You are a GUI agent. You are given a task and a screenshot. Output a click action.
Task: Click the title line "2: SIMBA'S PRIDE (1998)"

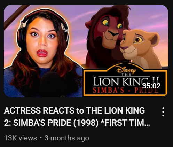51,123
